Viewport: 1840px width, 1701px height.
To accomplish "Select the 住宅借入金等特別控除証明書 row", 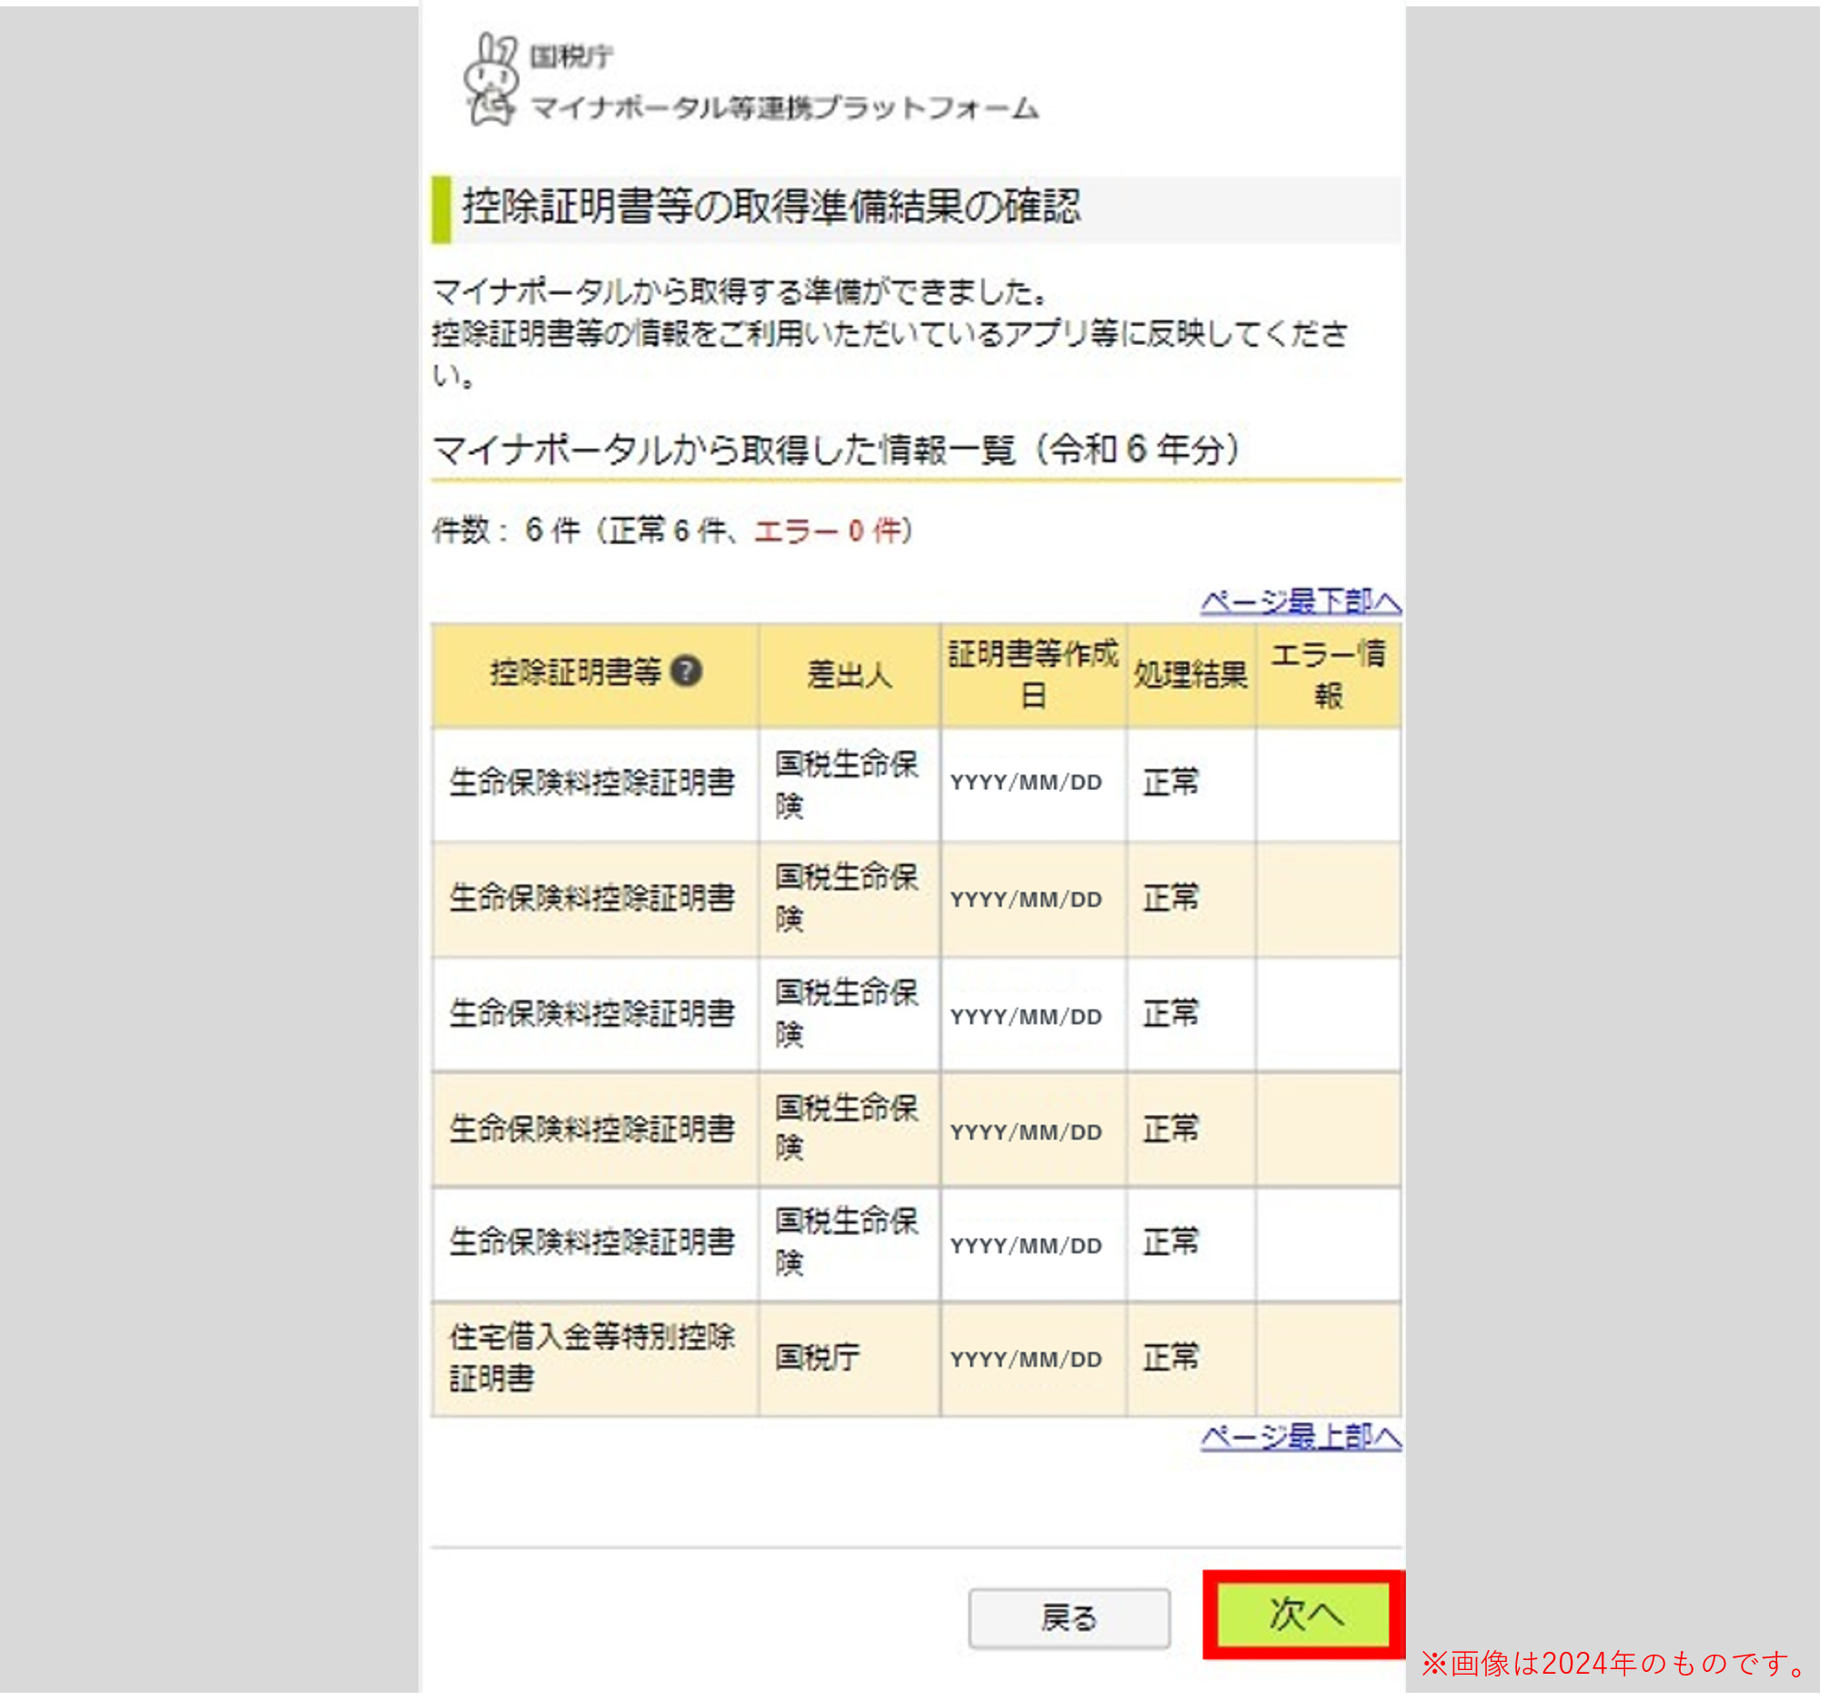I will (x=591, y=1357).
